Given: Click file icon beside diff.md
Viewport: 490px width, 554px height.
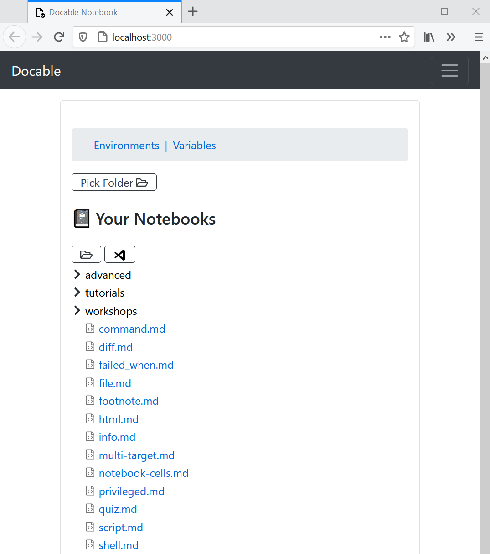Looking at the screenshot, I should [90, 346].
